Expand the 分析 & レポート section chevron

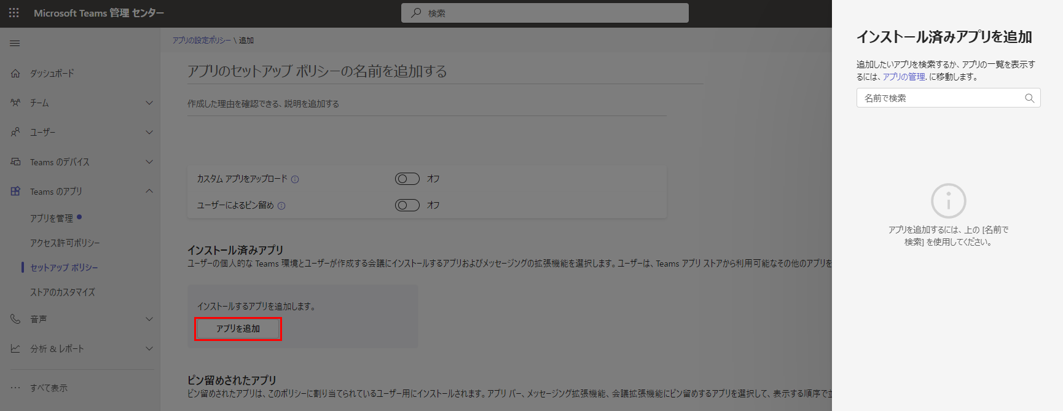[149, 348]
